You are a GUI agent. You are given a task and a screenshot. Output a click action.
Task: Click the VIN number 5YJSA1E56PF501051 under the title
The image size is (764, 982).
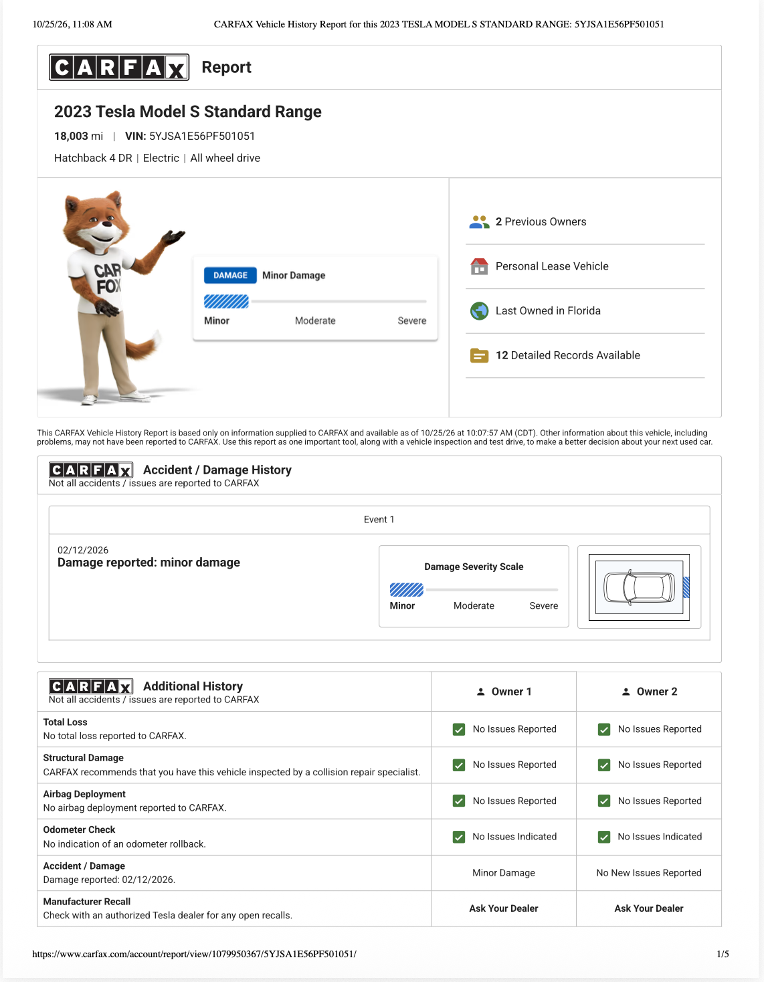tap(202, 136)
